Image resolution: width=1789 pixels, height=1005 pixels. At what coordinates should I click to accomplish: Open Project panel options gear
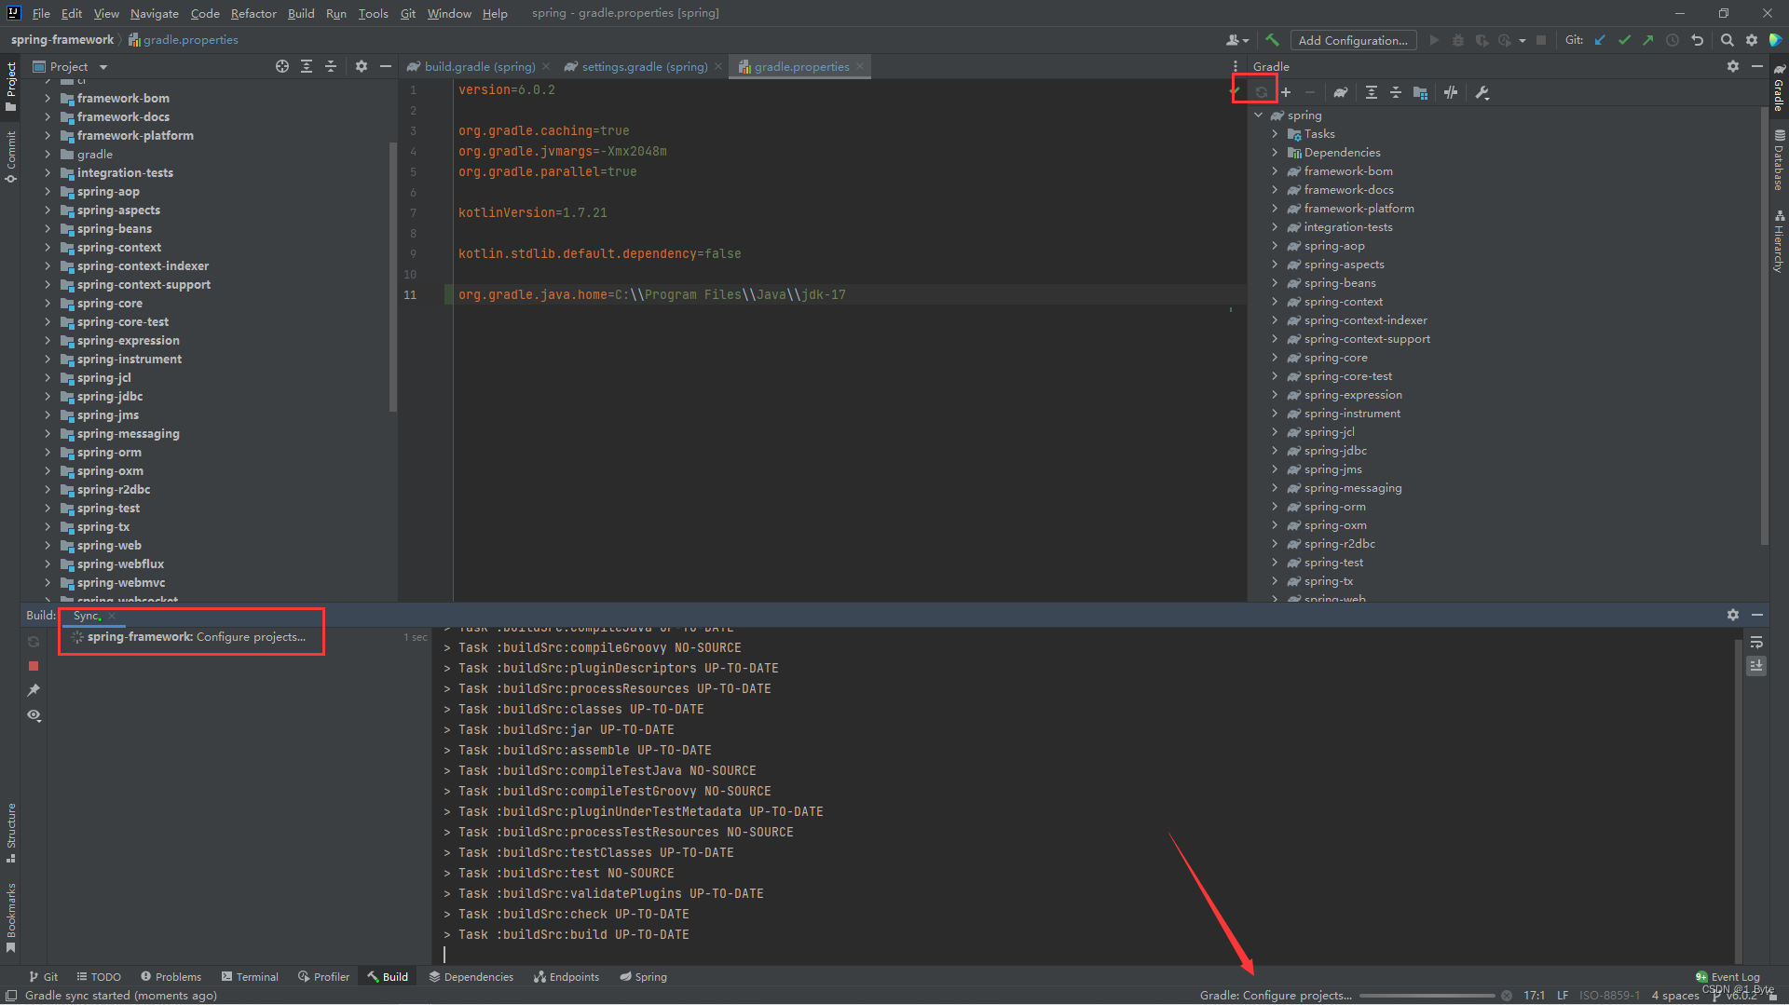tap(362, 66)
